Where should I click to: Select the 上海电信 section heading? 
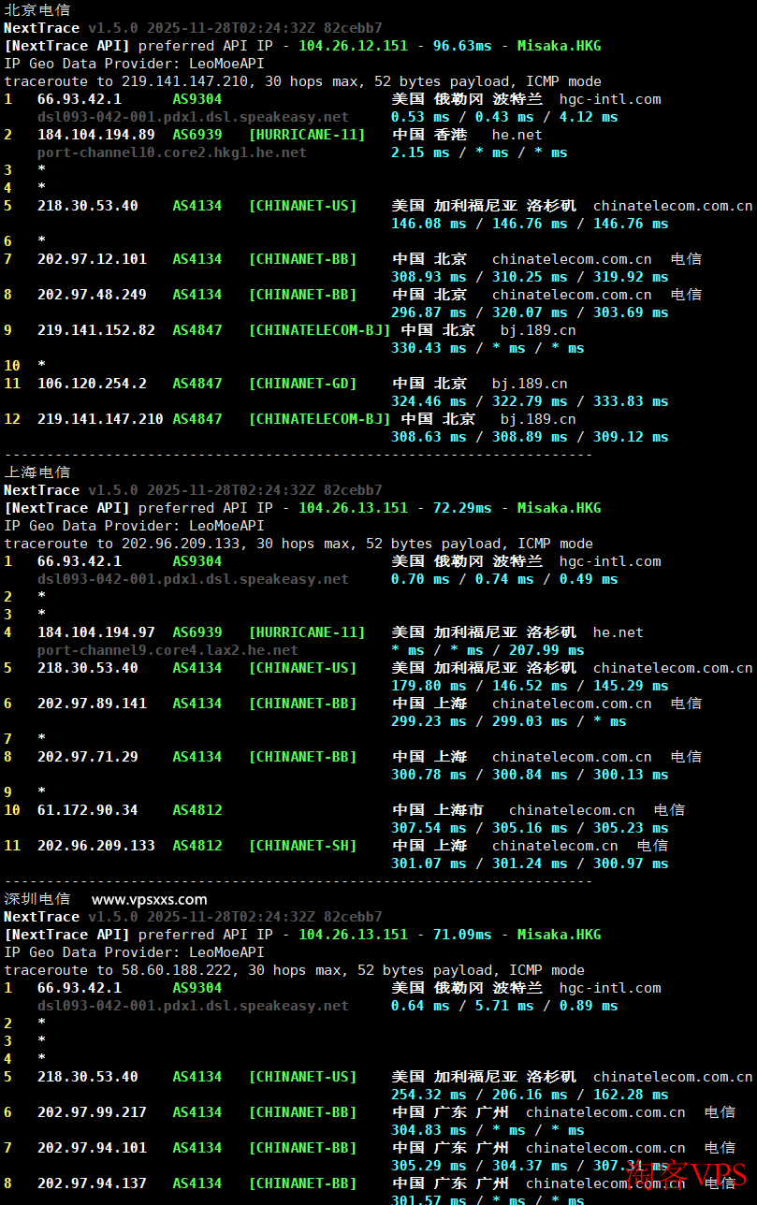point(36,472)
